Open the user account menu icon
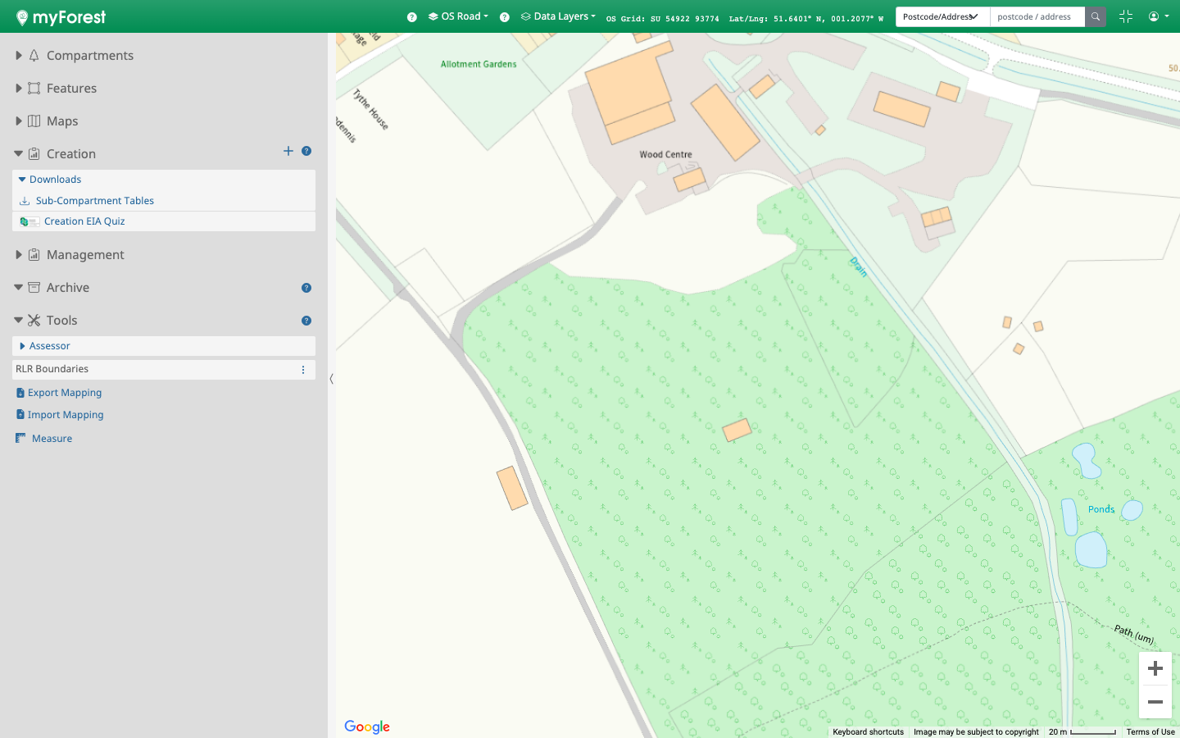The image size is (1180, 738). 1158,16
